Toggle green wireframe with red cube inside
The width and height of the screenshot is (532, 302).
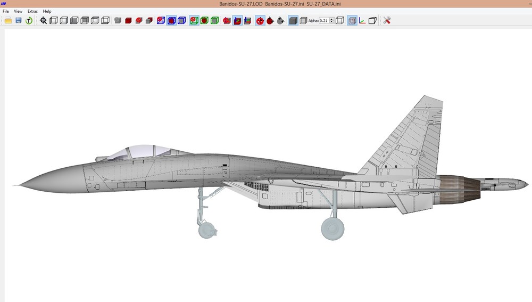pyautogui.click(x=204, y=20)
